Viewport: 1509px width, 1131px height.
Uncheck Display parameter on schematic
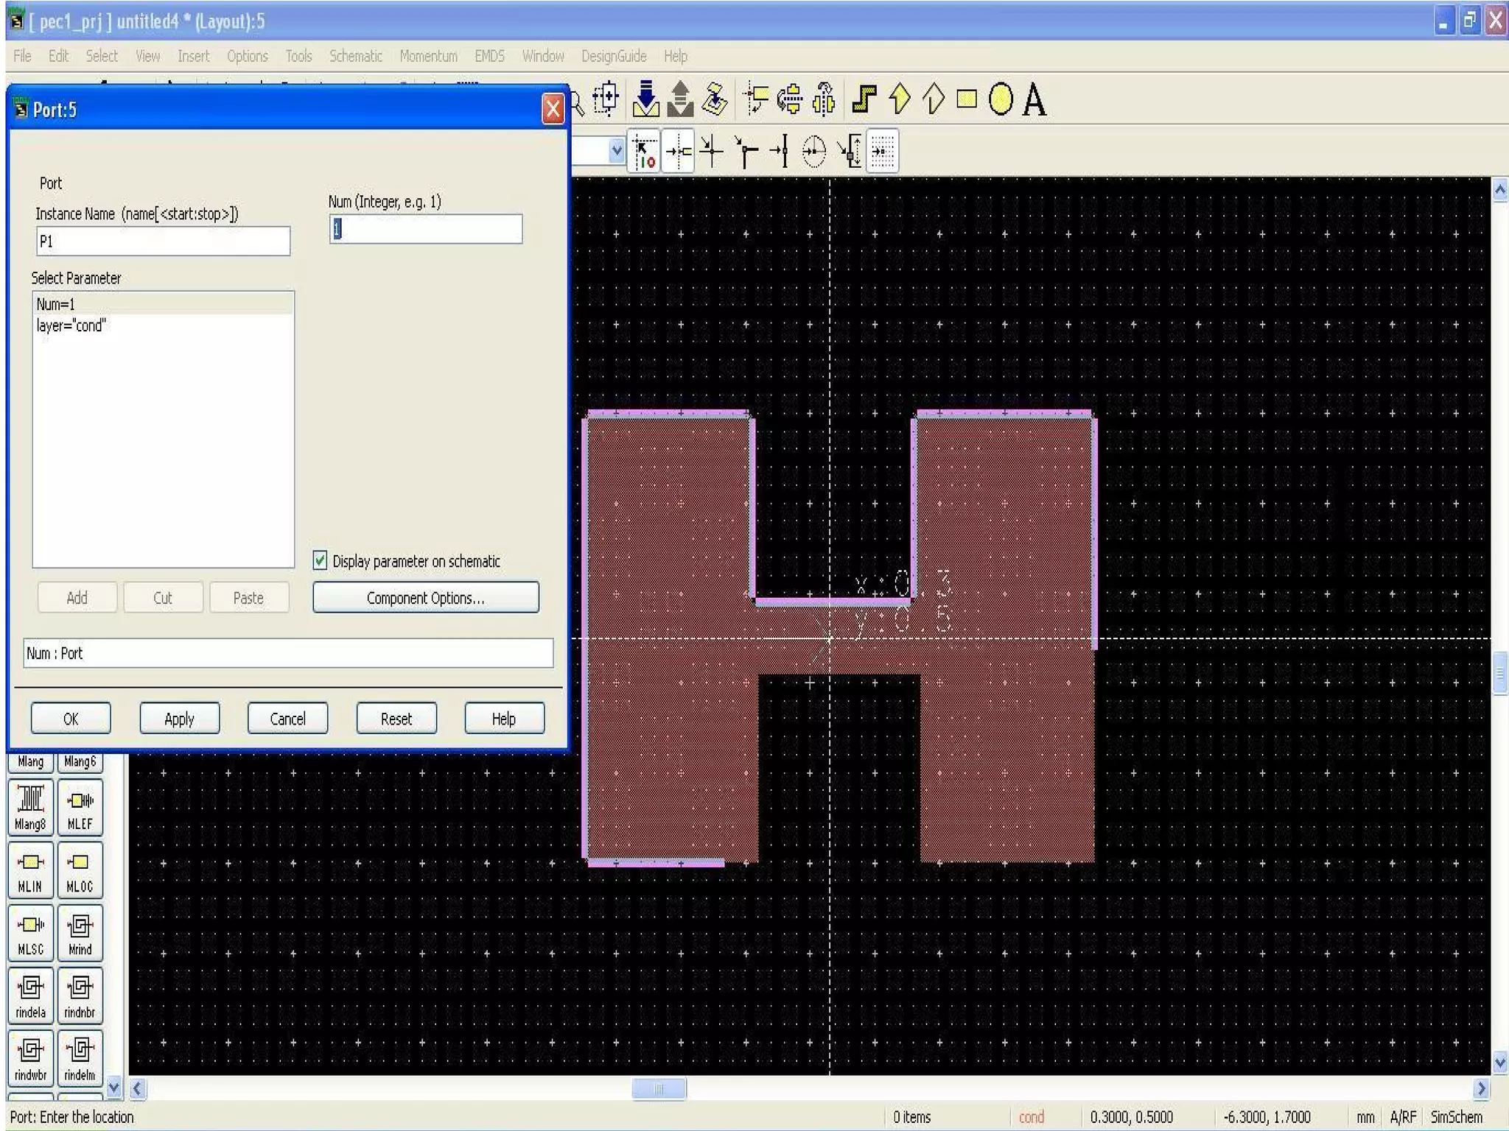point(321,560)
